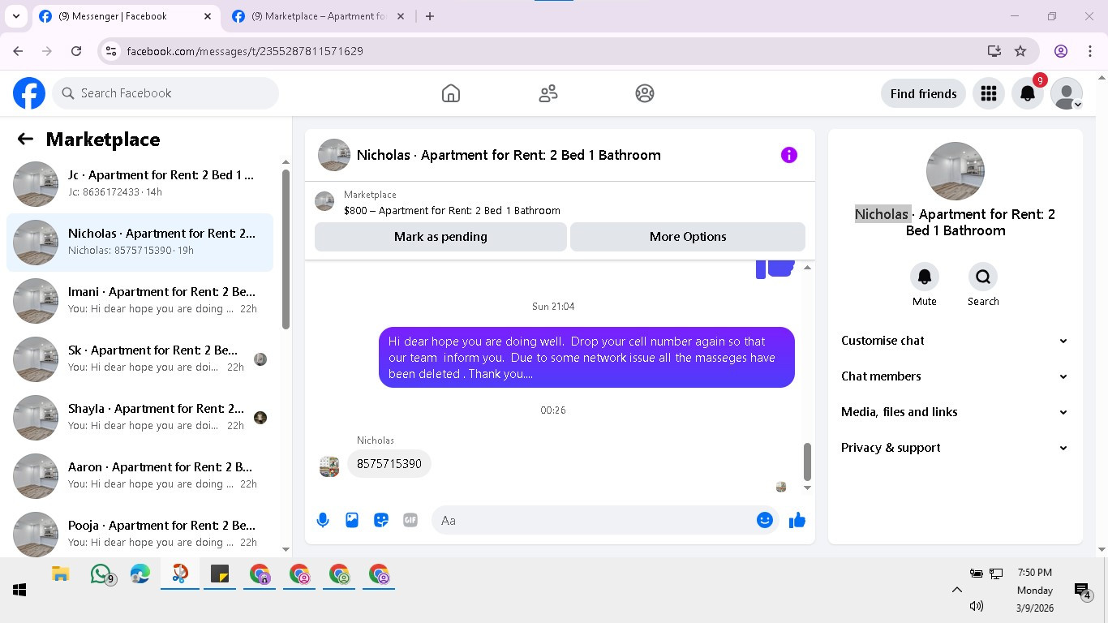Viewport: 1108px width, 623px height.
Task: Click the Search Facebook field
Action: (165, 93)
